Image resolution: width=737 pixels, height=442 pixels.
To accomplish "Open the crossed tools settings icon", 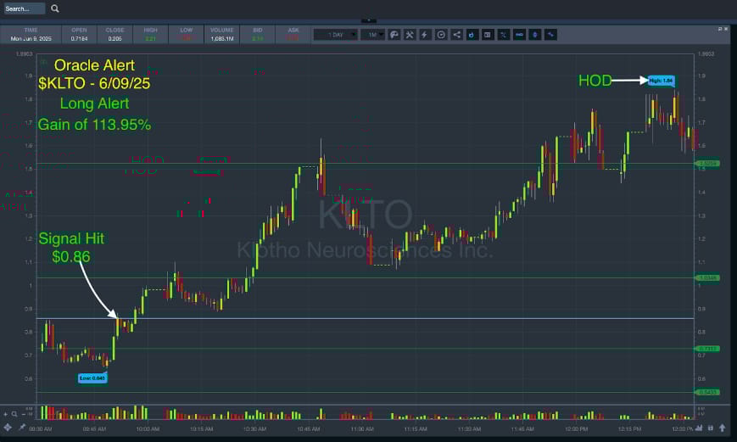I will coord(410,35).
